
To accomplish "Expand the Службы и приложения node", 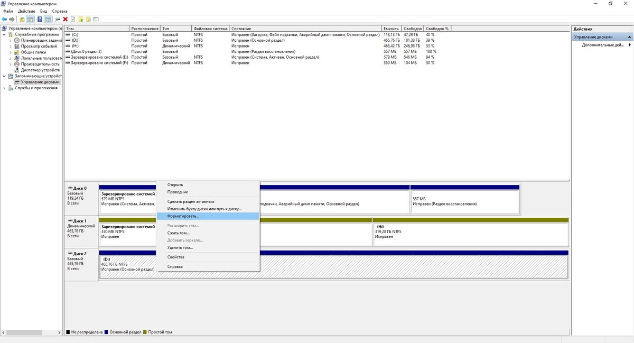I will pyautogui.click(x=4, y=88).
